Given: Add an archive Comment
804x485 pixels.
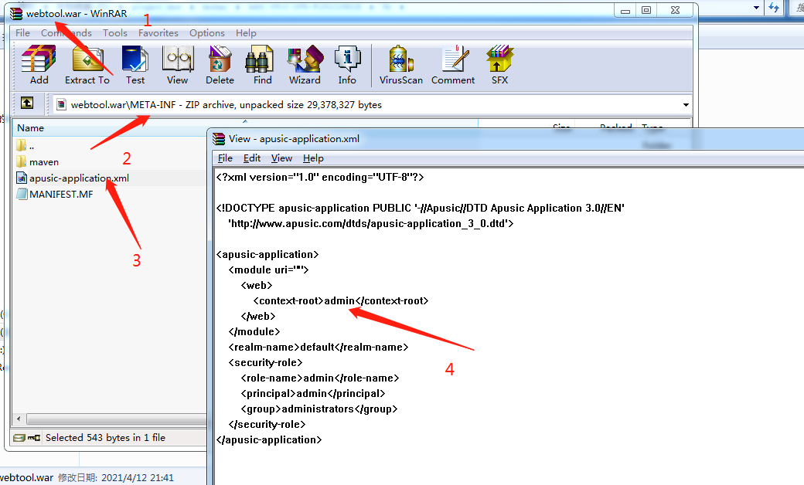Looking at the screenshot, I should coord(453,65).
